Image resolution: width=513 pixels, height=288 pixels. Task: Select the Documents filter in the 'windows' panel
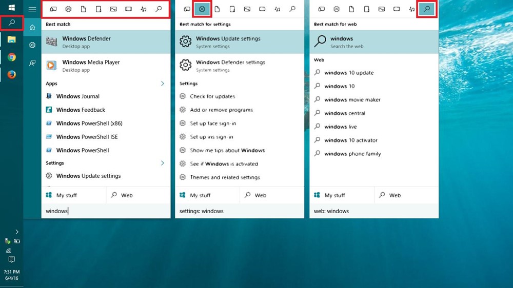[x=83, y=9]
